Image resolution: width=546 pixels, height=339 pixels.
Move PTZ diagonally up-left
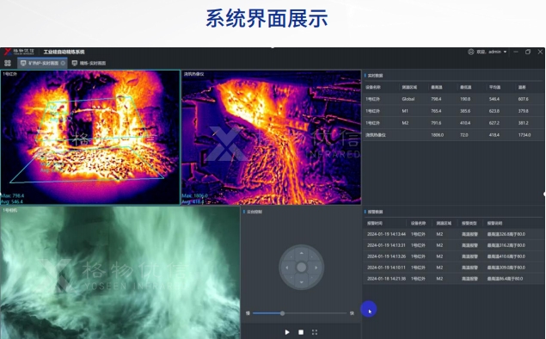(x=291, y=257)
